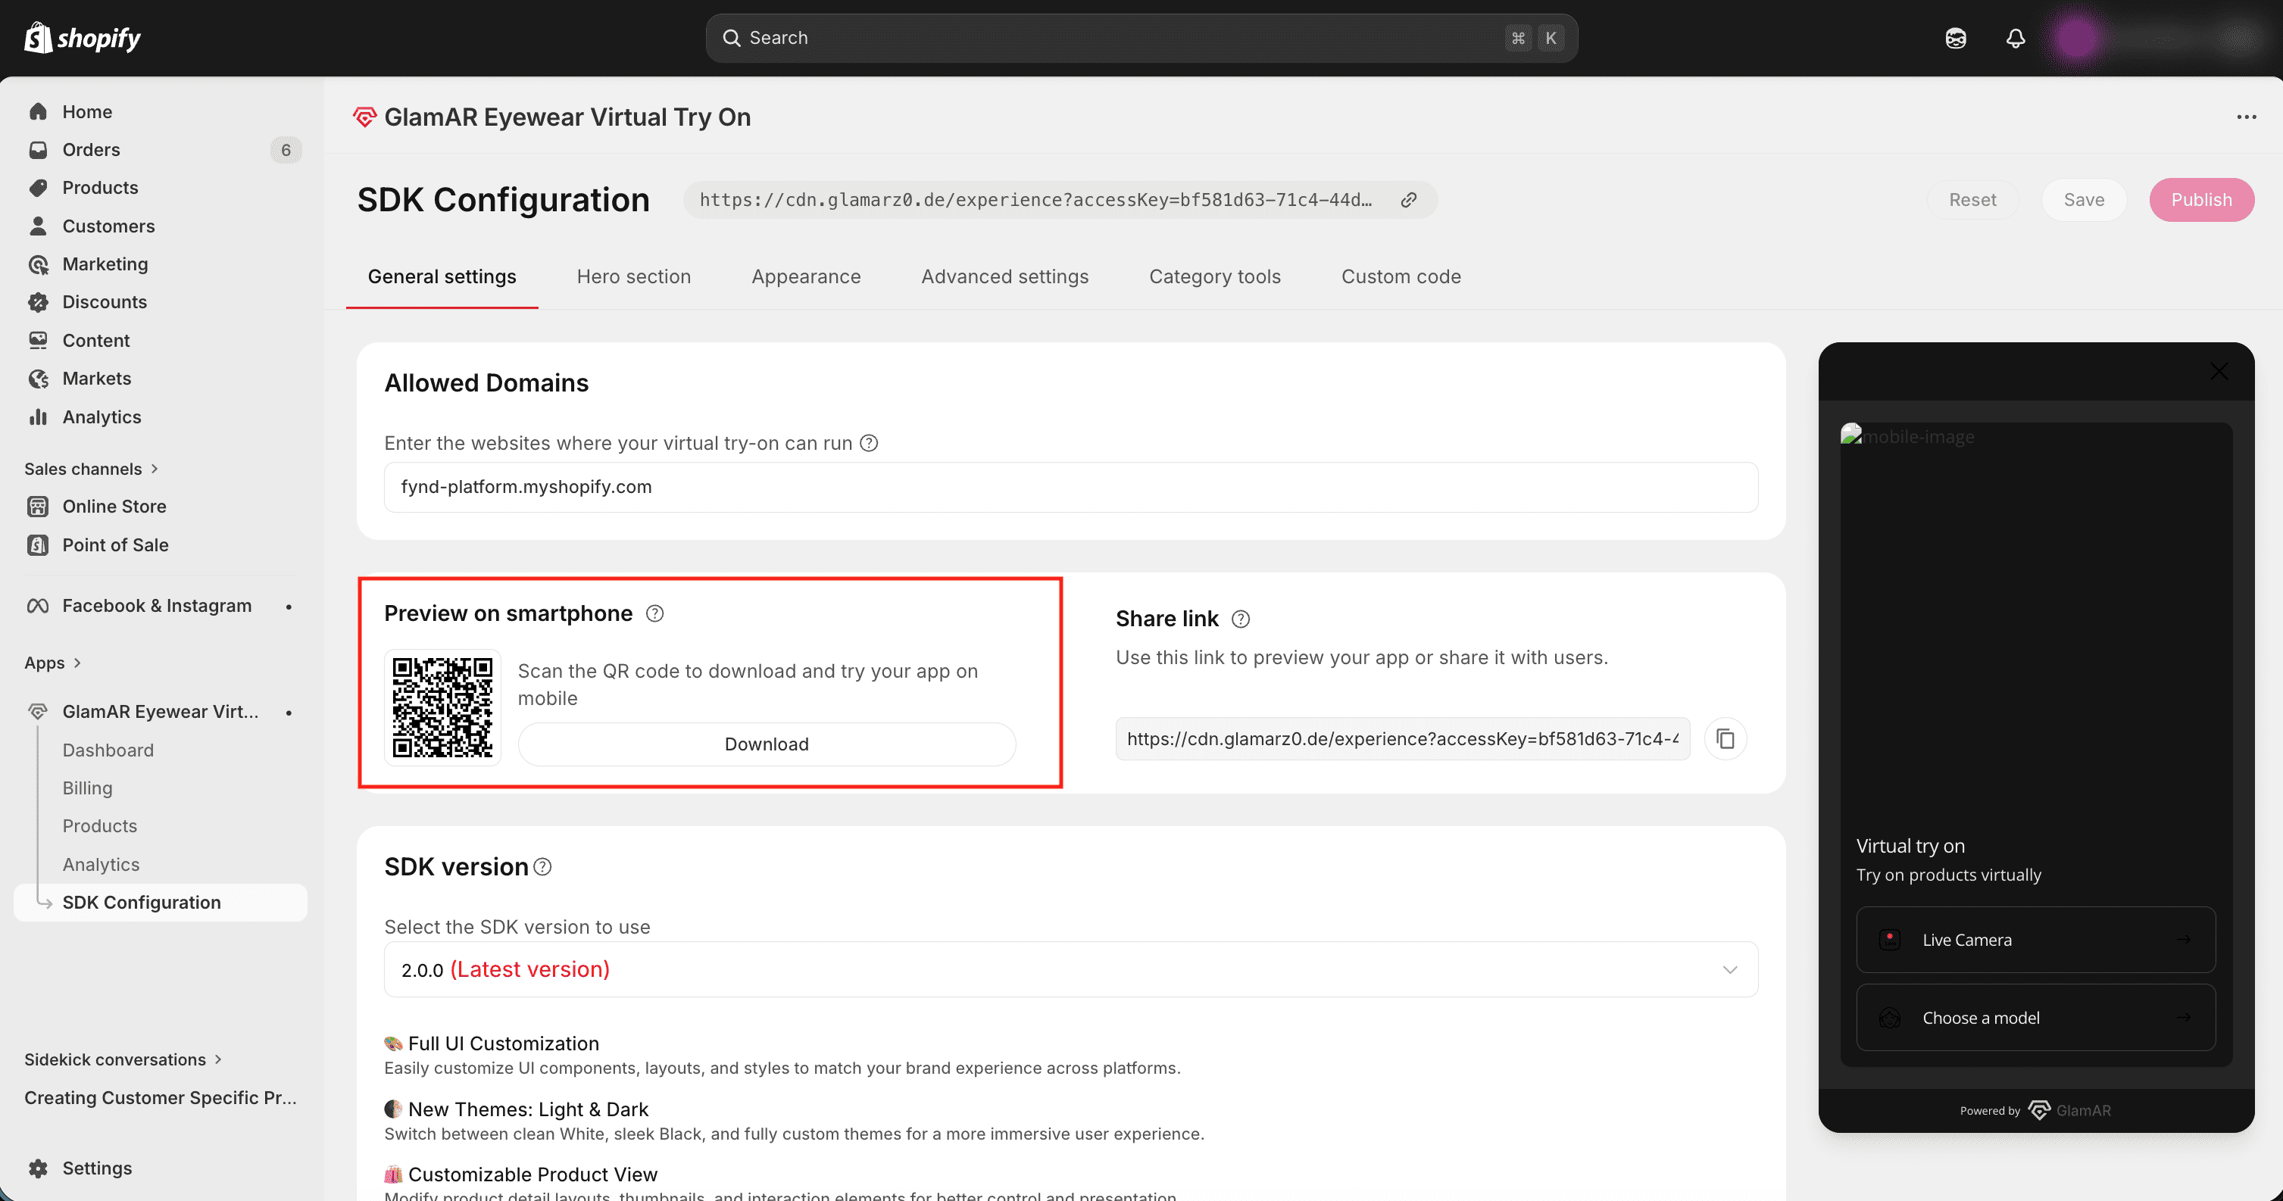Click the link icon next to SDK URL
This screenshot has height=1201, width=2283.
(x=1408, y=200)
